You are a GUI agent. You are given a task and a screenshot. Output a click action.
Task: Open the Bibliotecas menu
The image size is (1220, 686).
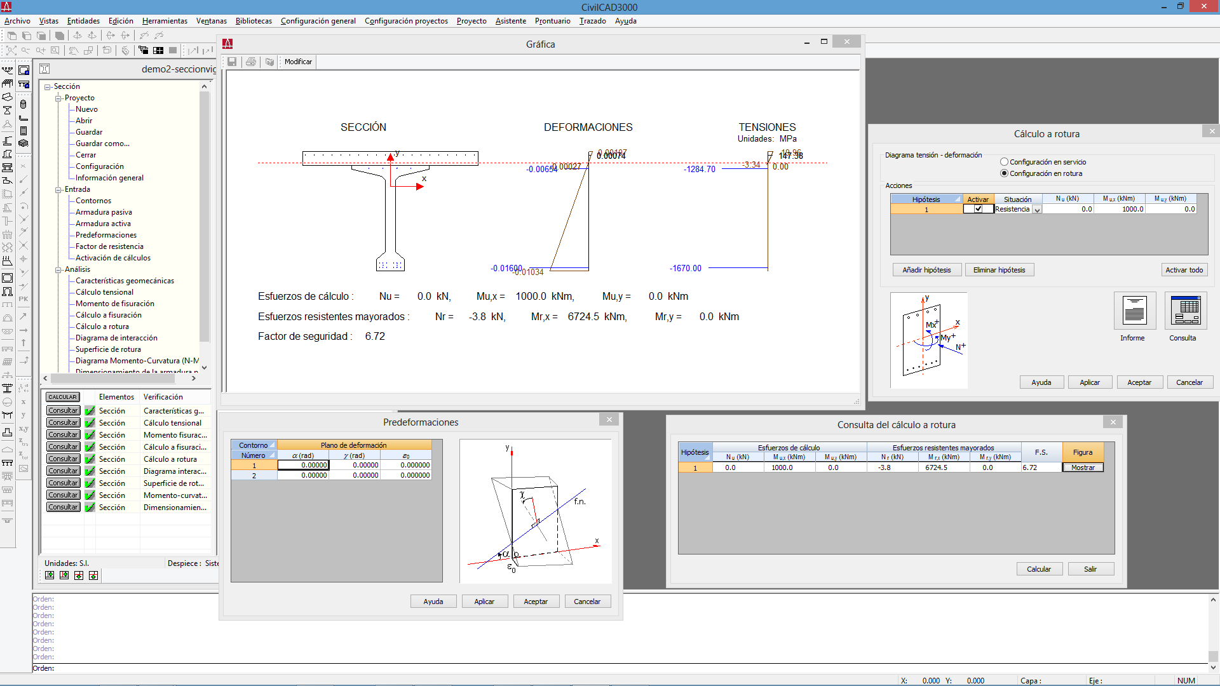coord(254,21)
